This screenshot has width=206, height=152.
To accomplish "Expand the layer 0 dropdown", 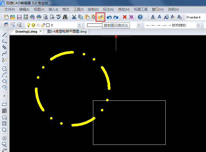I will click(x=79, y=25).
